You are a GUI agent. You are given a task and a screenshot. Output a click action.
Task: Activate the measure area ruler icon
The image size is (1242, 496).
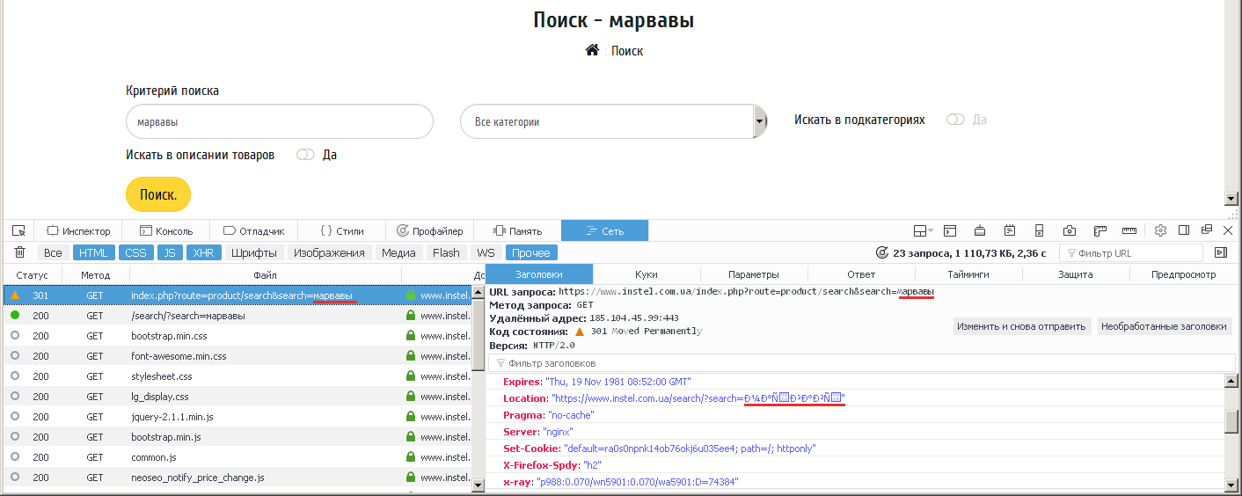pyautogui.click(x=1129, y=230)
